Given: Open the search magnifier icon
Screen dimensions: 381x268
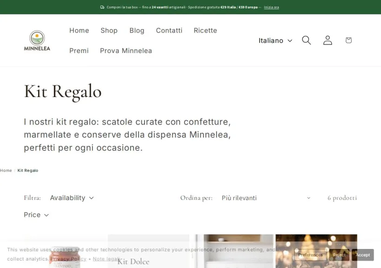Looking at the screenshot, I should (306, 40).
